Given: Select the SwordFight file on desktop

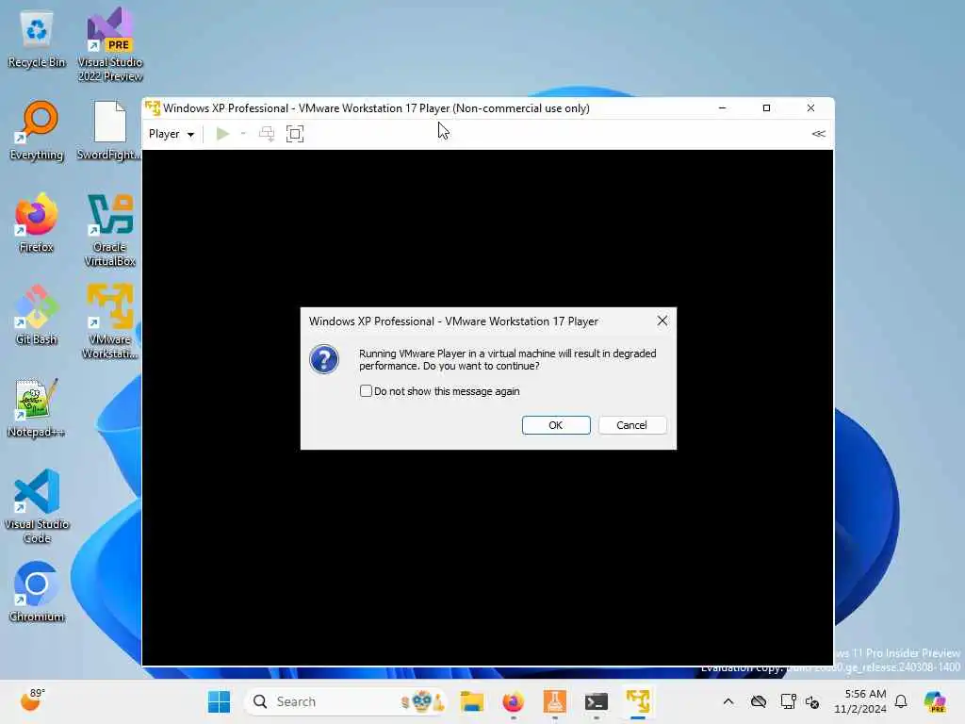Looking at the screenshot, I should pyautogui.click(x=109, y=131).
